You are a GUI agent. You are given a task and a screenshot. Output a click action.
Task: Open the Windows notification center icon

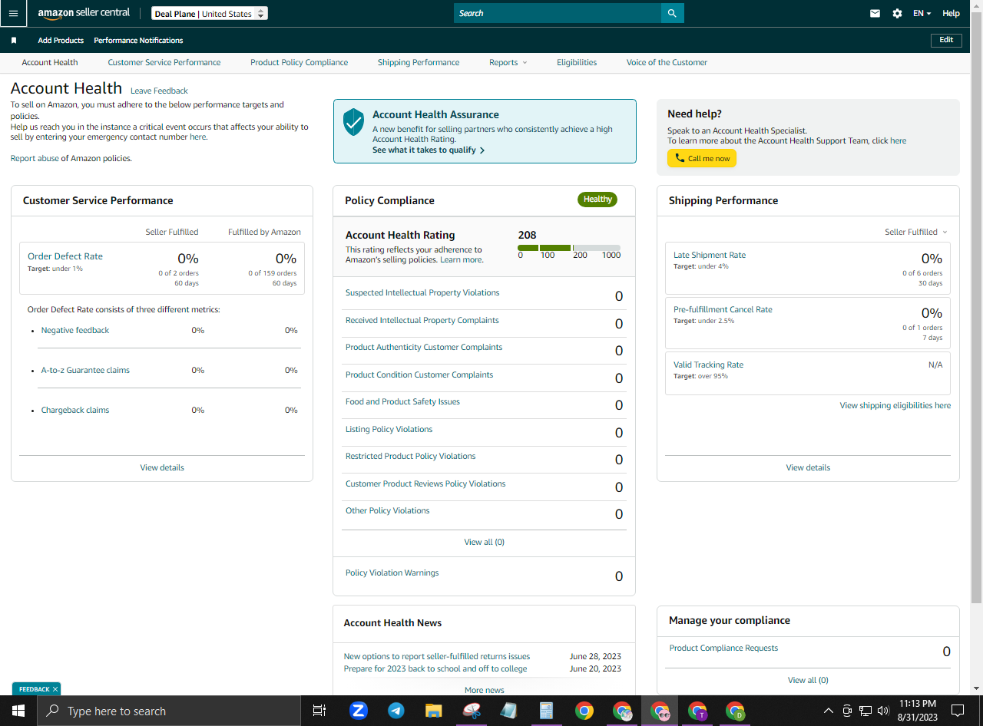(958, 711)
